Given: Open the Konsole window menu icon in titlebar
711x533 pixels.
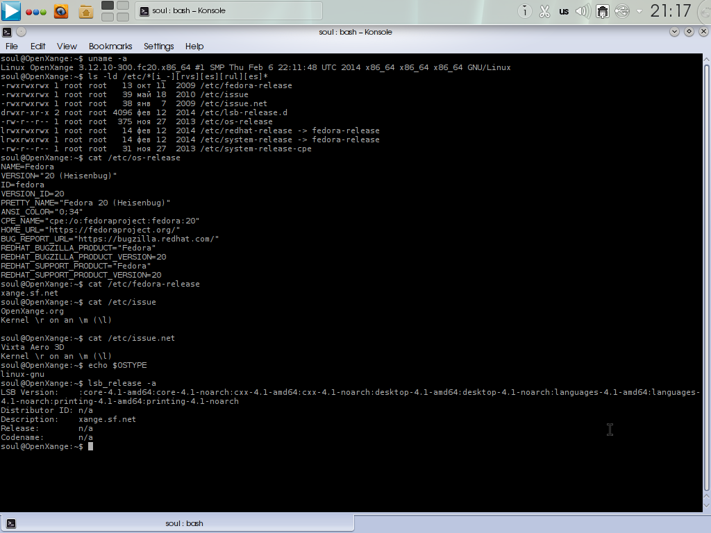Looking at the screenshot, I should click(7, 32).
